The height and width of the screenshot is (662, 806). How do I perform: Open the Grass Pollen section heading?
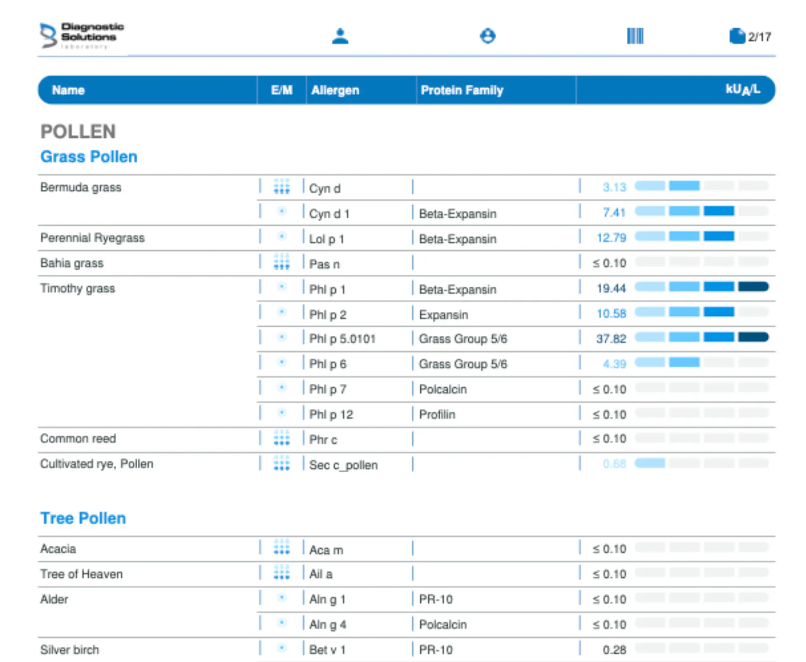[89, 157]
